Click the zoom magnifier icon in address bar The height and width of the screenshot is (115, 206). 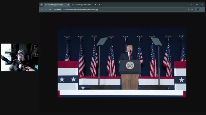point(188,10)
